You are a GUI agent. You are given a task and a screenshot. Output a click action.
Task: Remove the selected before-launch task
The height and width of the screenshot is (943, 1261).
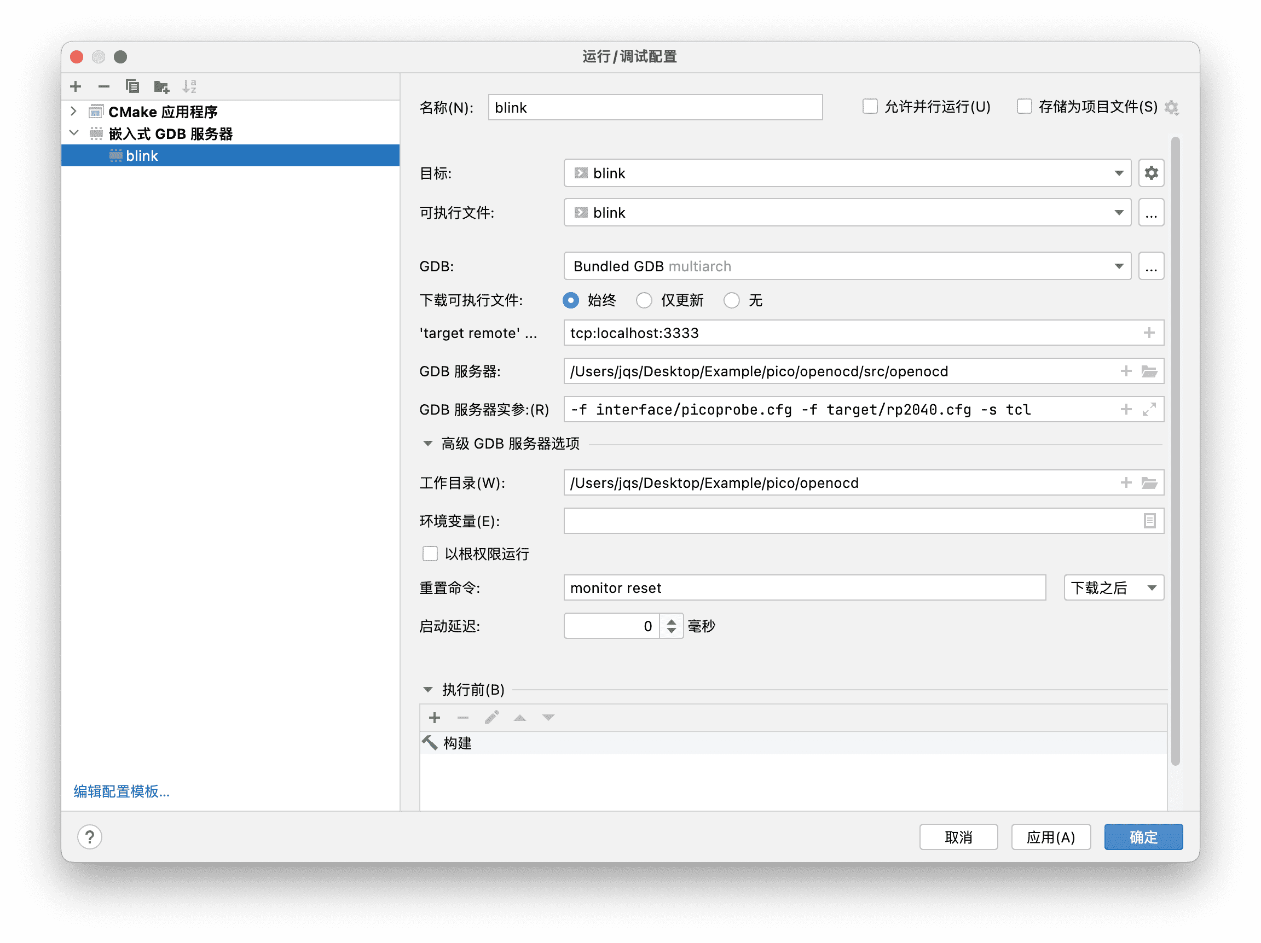click(x=463, y=718)
